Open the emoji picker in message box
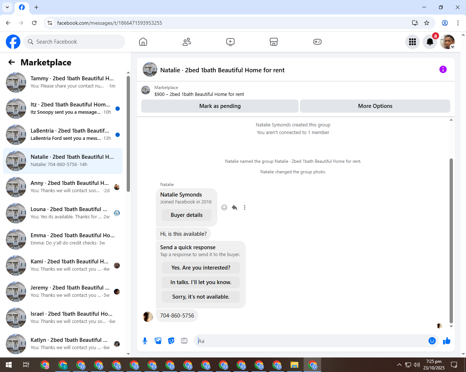 click(x=432, y=341)
